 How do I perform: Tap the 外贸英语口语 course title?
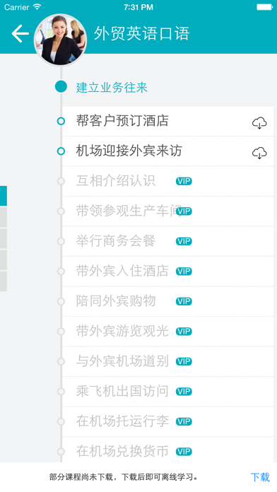(x=142, y=34)
